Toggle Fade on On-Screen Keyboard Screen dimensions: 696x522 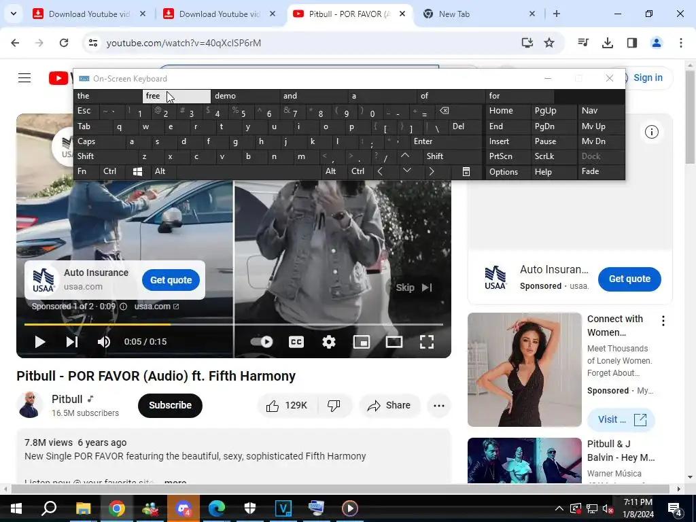[601, 171]
